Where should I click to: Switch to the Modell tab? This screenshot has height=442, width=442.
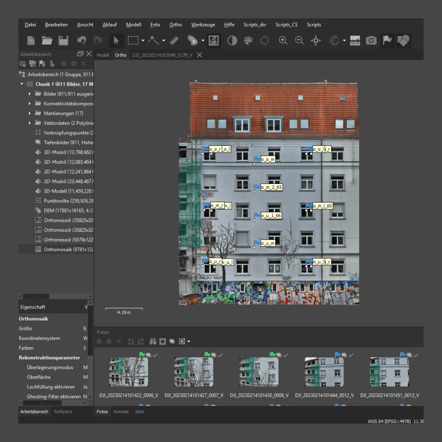pos(103,55)
